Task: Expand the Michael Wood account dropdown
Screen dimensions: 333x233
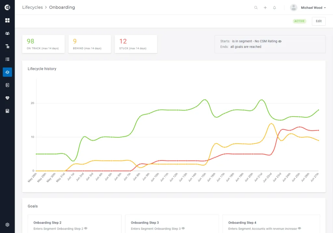Action: pyautogui.click(x=313, y=8)
